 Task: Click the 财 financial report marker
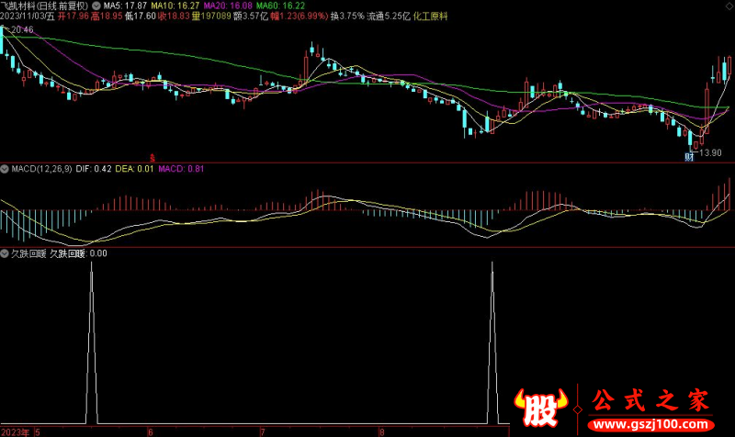[689, 157]
